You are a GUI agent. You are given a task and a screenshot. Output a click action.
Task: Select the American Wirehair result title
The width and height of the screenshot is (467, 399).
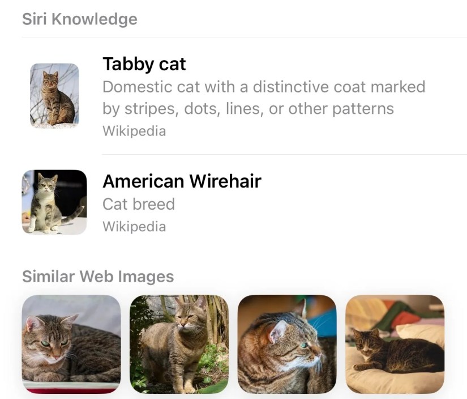pyautogui.click(x=182, y=181)
